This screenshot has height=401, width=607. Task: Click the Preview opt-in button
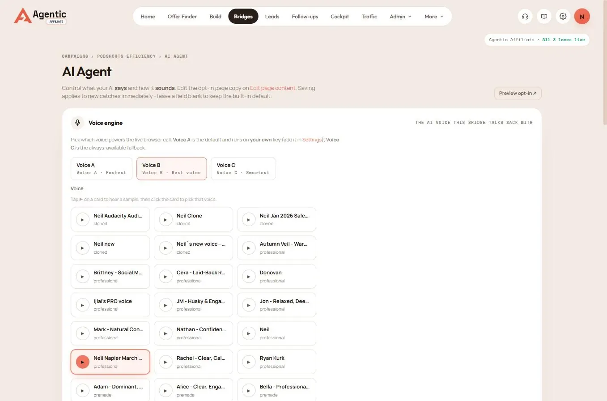tap(518, 94)
